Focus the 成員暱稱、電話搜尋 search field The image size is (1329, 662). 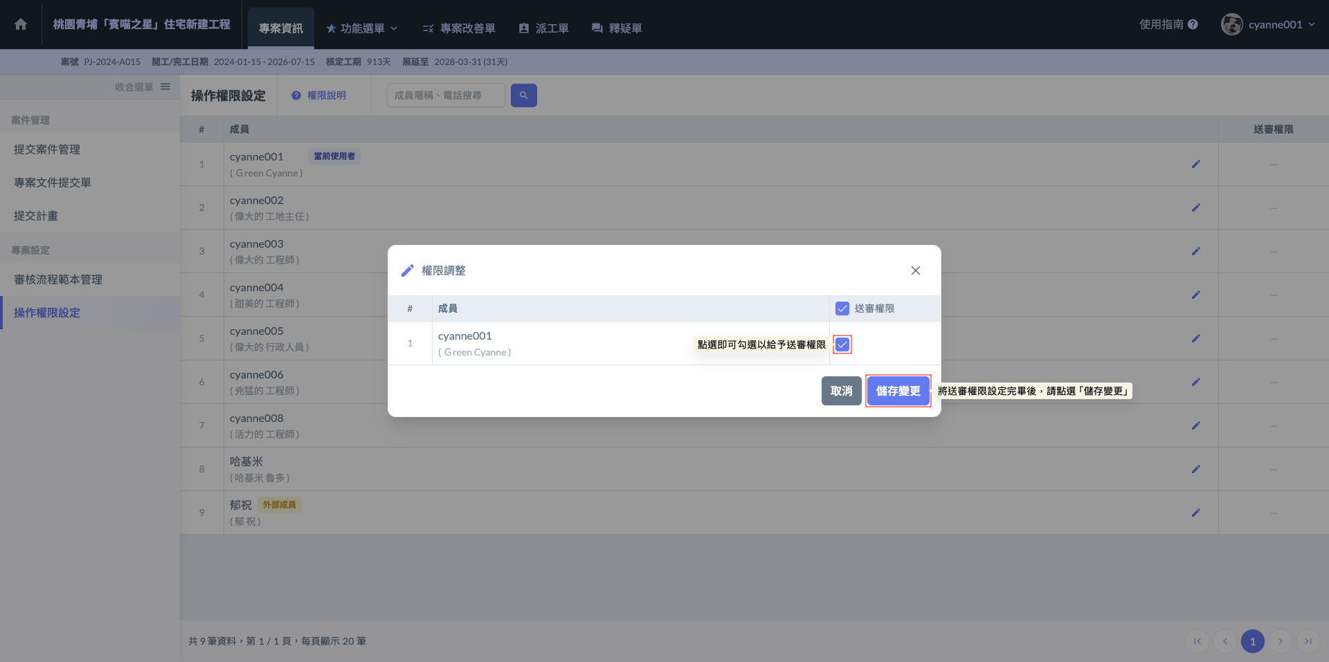(446, 95)
